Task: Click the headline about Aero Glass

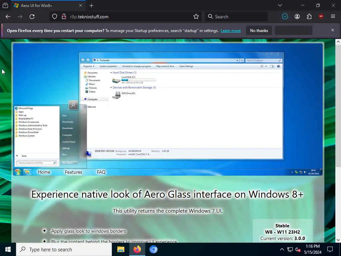Action: [168, 194]
